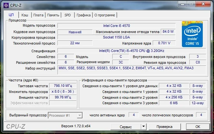Click the CPU-Z app icon in title bar

pyautogui.click(x=6, y=5)
